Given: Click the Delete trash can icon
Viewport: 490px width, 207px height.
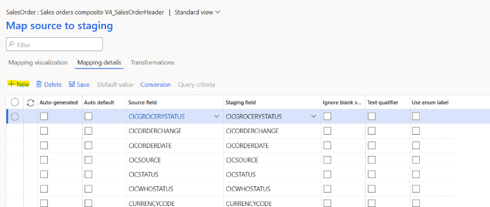Looking at the screenshot, I should pos(39,85).
